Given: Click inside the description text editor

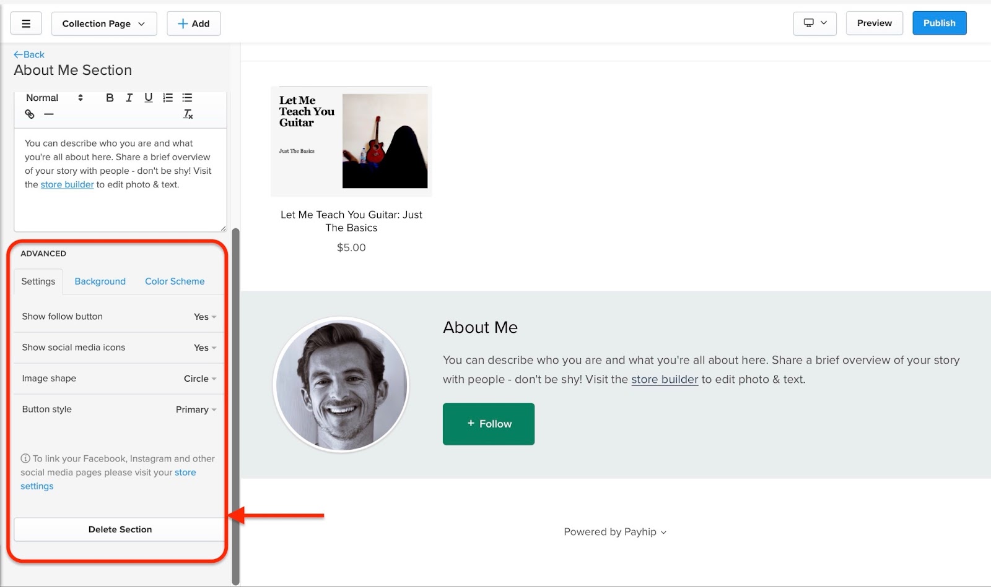Looking at the screenshot, I should pos(120,180).
